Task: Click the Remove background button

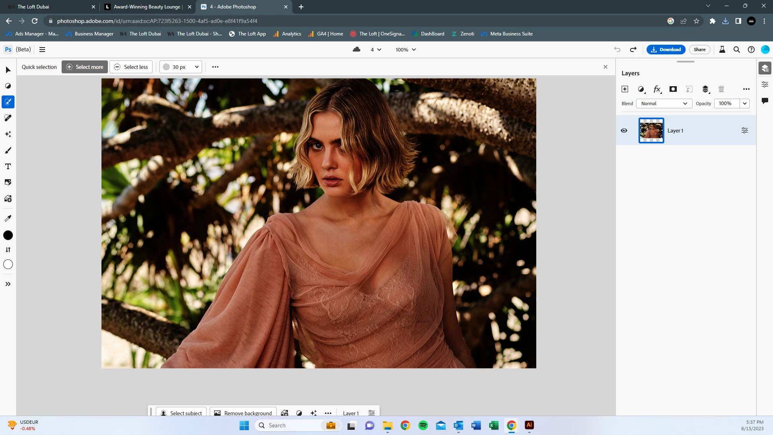Action: point(243,413)
